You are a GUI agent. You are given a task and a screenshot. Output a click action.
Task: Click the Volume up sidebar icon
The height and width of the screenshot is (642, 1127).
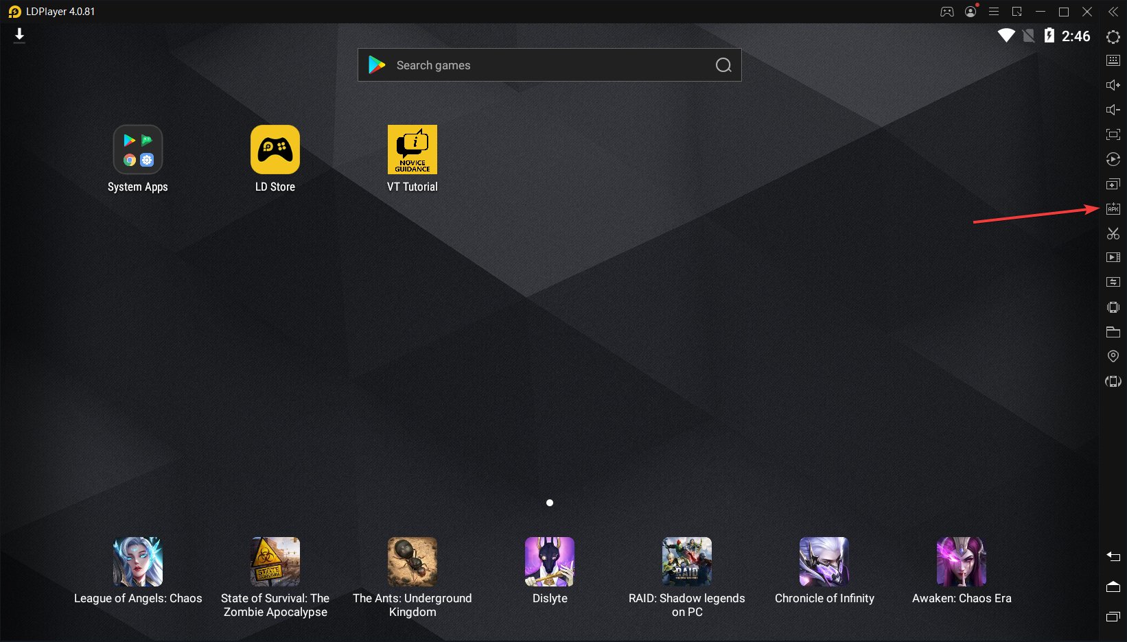tap(1113, 85)
